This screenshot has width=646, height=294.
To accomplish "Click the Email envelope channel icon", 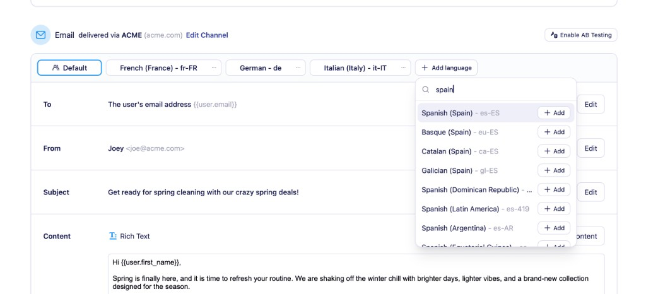I will pyautogui.click(x=40, y=35).
